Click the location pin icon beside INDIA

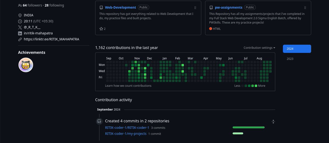[x=20, y=15]
